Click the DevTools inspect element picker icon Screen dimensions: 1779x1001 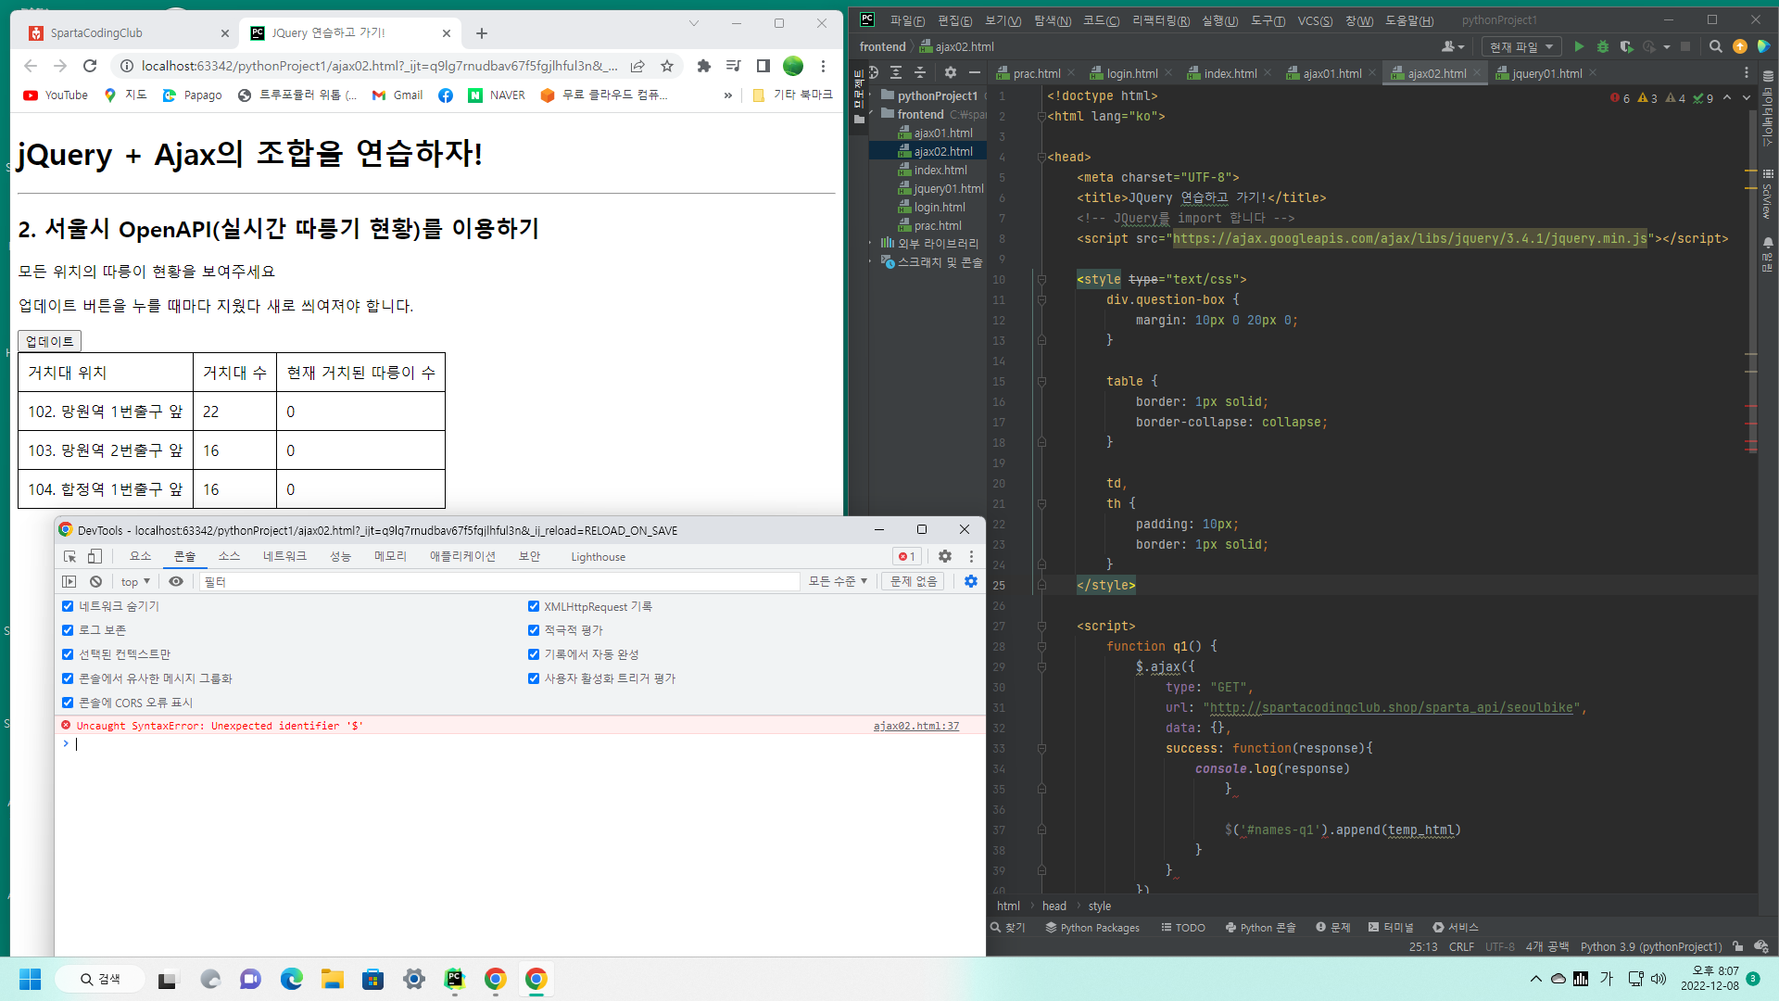(x=69, y=556)
